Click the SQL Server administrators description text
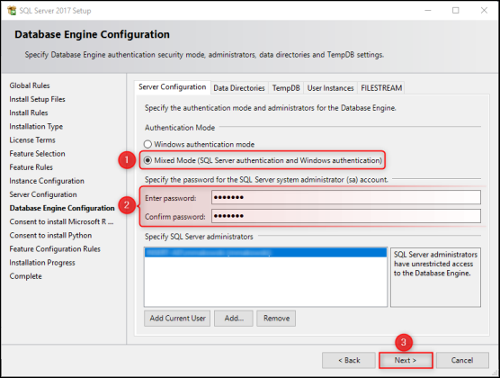Screen dimensions: 500x378 click(x=435, y=264)
